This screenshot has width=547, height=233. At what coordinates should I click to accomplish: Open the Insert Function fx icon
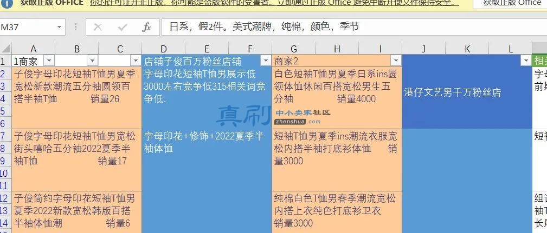146,27
